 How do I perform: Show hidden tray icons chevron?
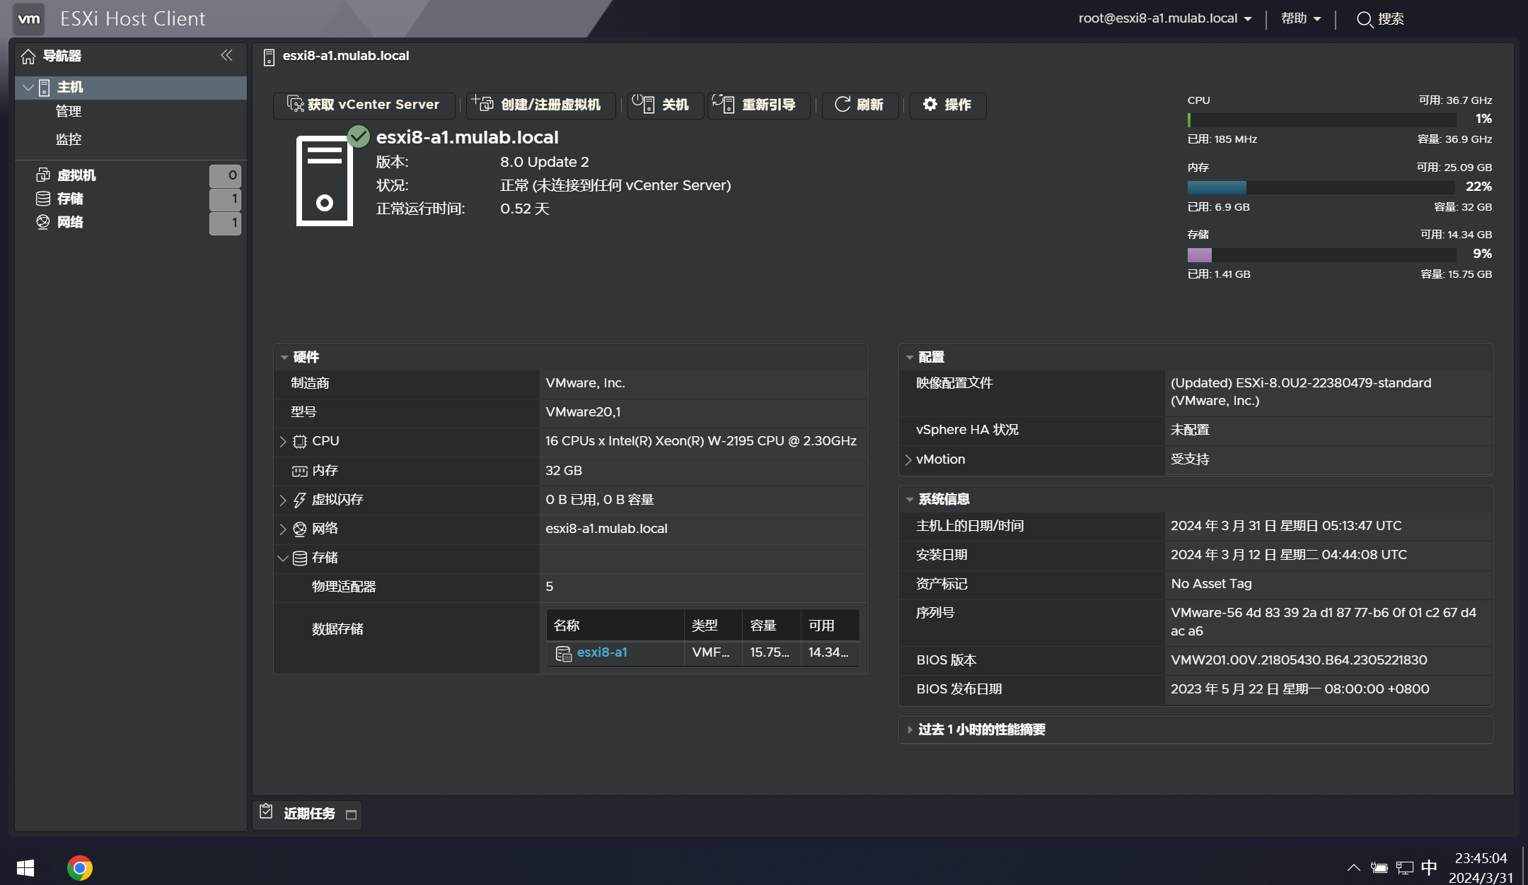click(1353, 867)
